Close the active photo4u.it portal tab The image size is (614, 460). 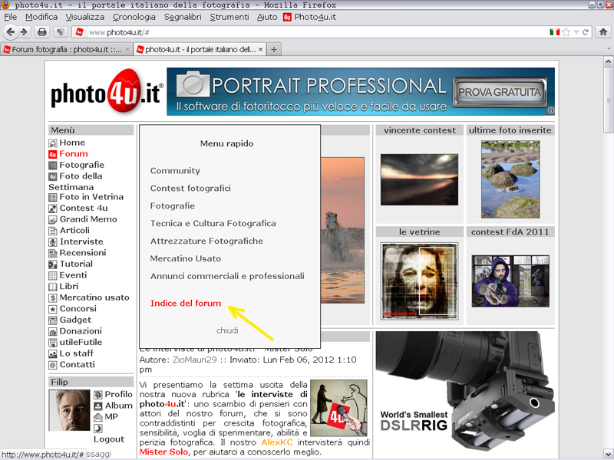click(x=260, y=49)
